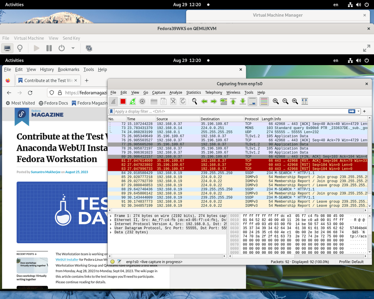
Task: Open a new Firefox tab
Action: click(x=87, y=80)
